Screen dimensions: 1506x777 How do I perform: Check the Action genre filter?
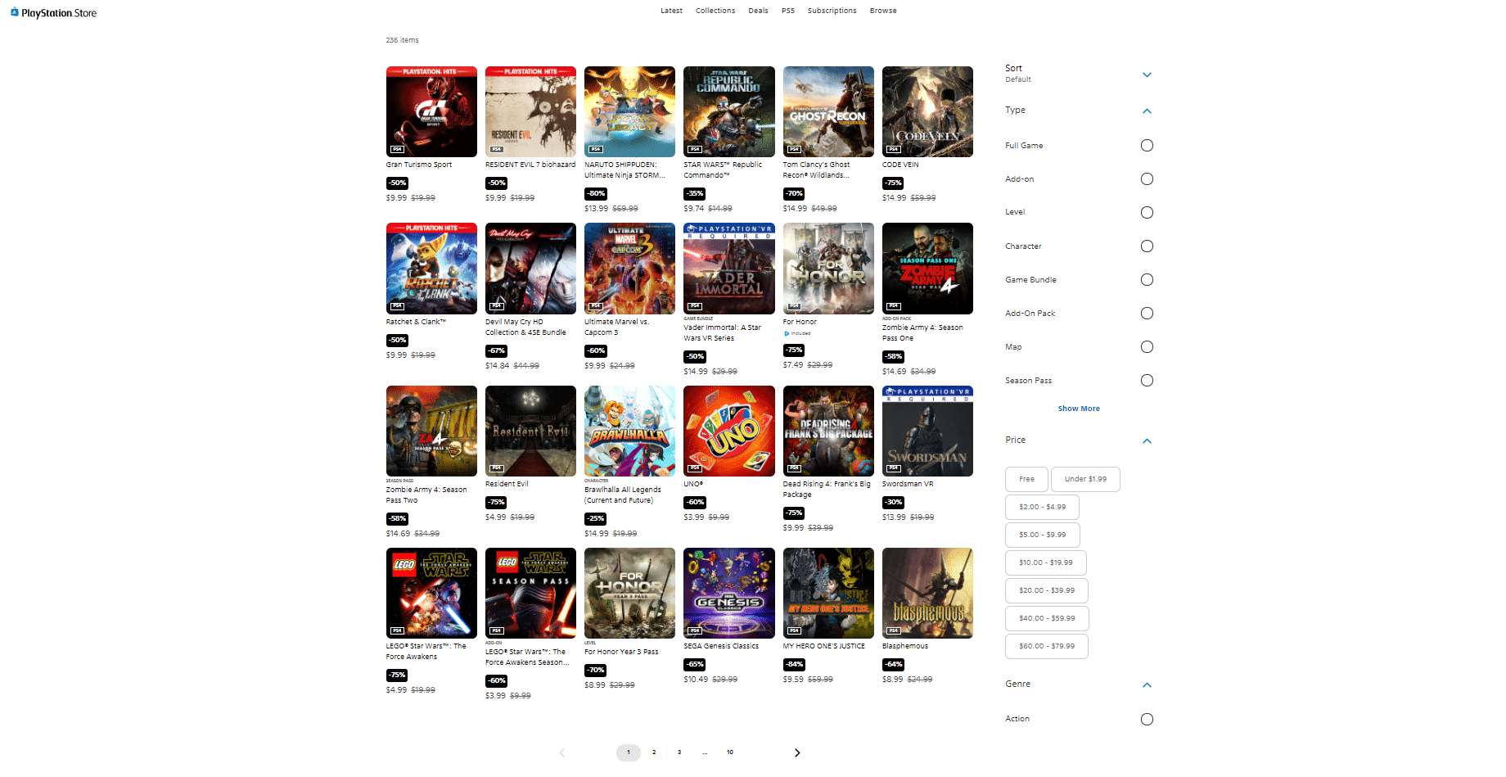click(1147, 719)
